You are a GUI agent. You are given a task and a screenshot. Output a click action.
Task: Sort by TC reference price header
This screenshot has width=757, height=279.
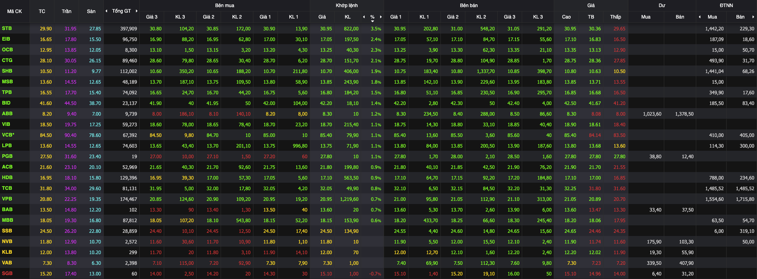pos(42,11)
